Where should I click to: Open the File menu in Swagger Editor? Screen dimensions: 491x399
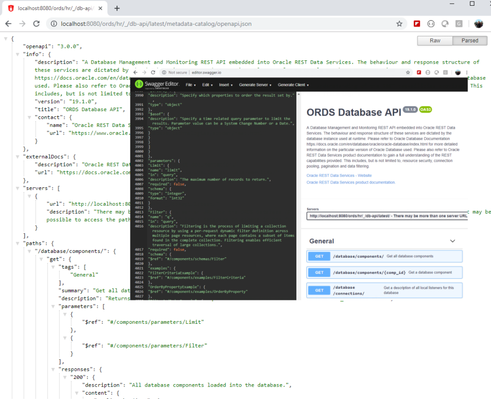point(190,85)
